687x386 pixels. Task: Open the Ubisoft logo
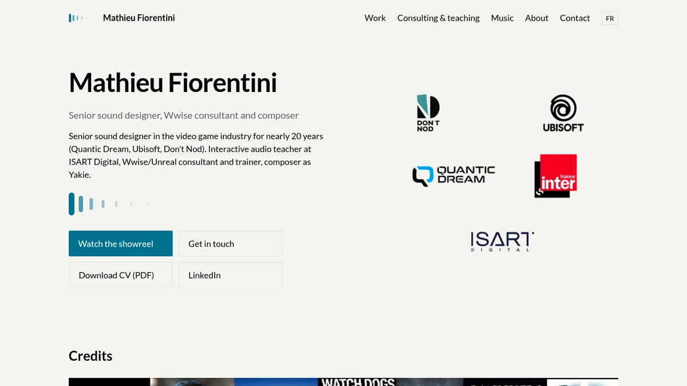(563, 113)
